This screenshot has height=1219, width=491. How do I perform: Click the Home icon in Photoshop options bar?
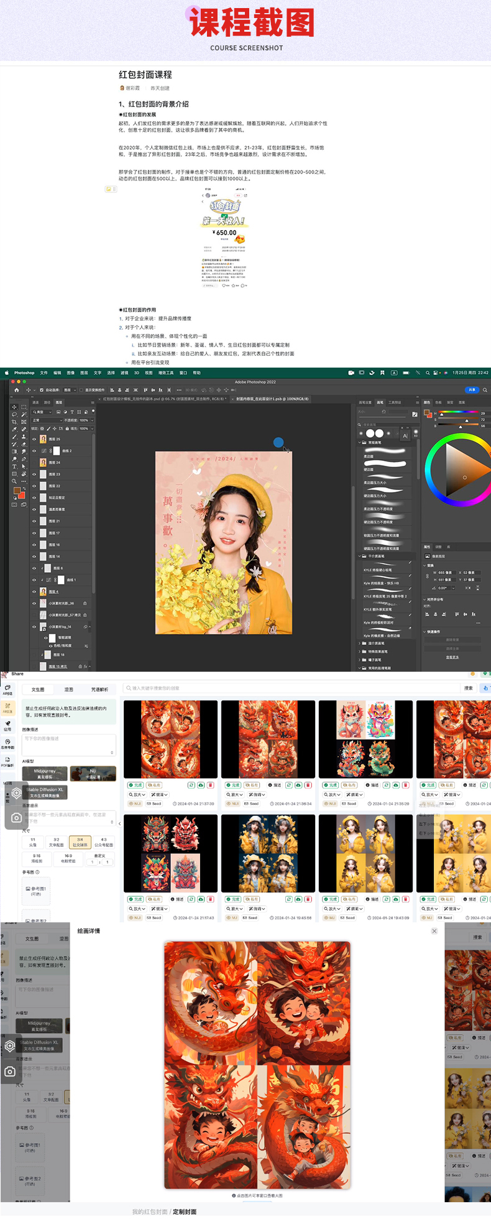(17, 390)
